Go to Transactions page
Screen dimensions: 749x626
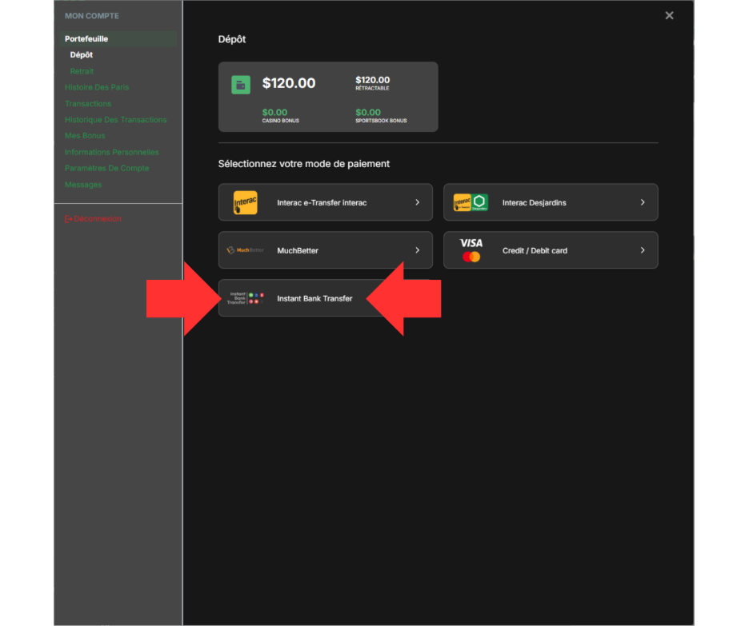click(88, 104)
